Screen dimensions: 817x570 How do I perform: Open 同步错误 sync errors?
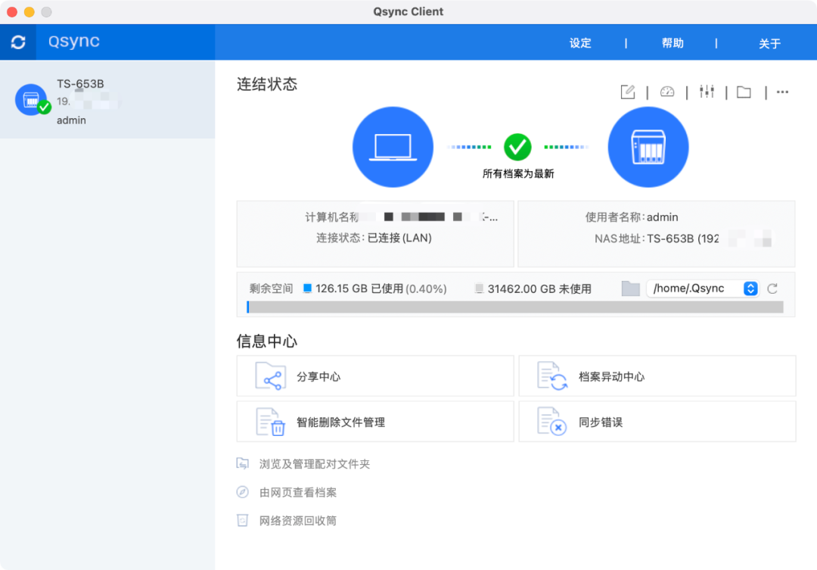click(x=657, y=422)
